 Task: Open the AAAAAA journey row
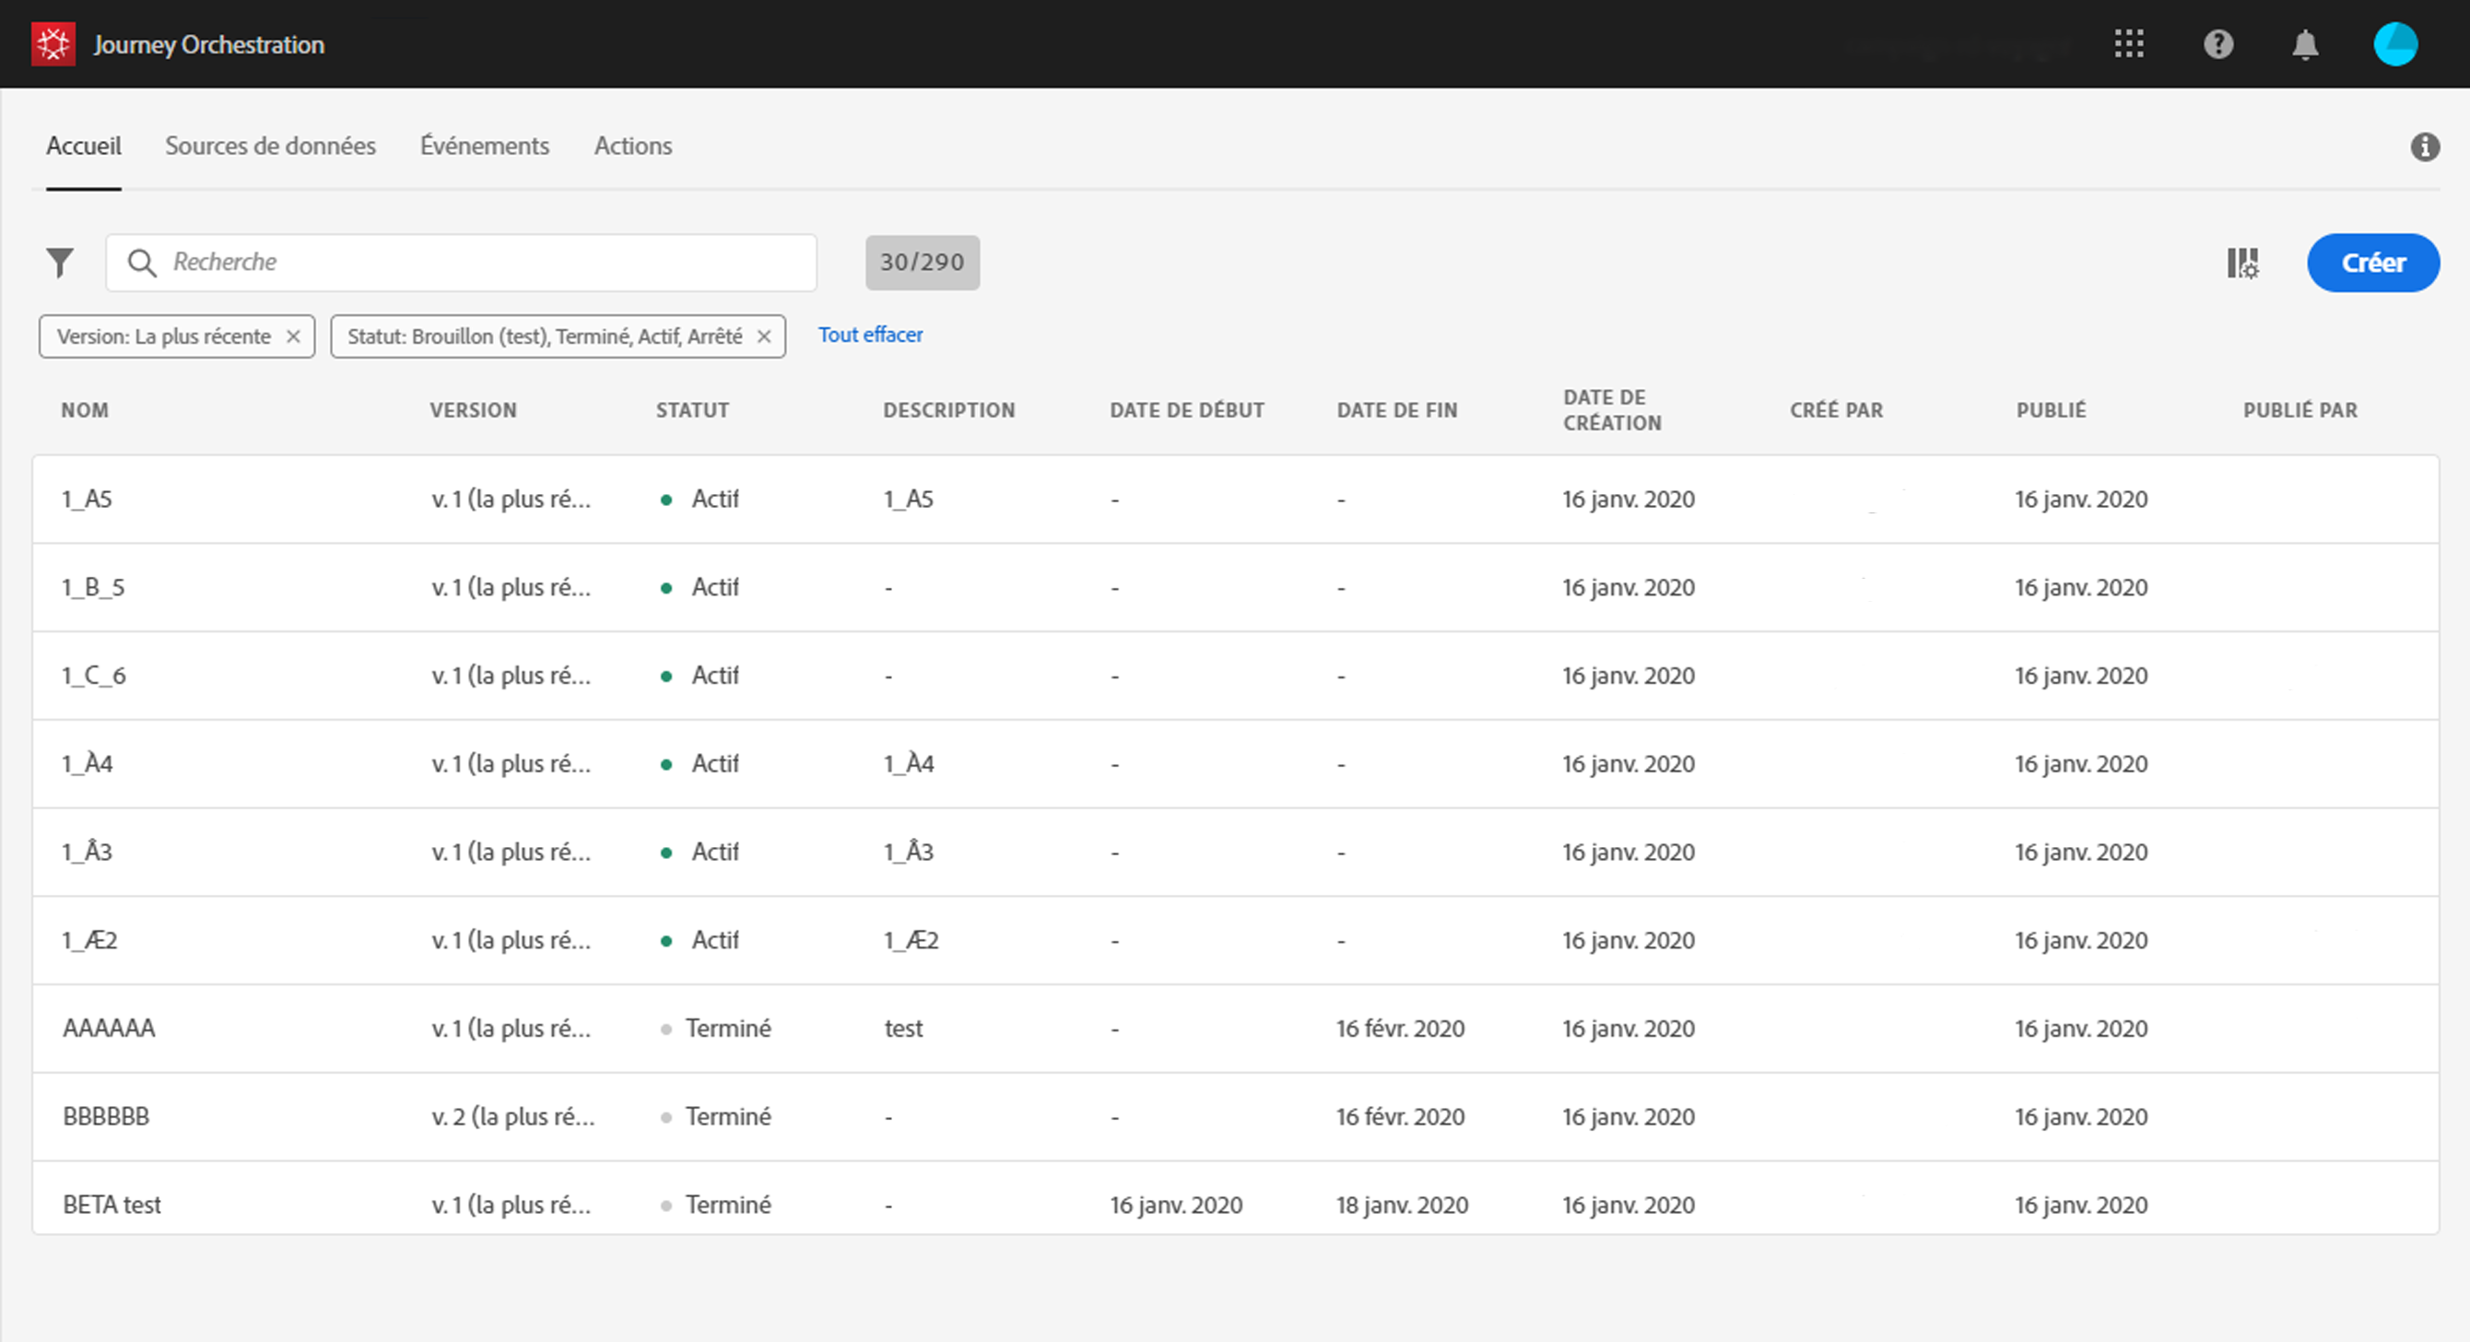[110, 1029]
